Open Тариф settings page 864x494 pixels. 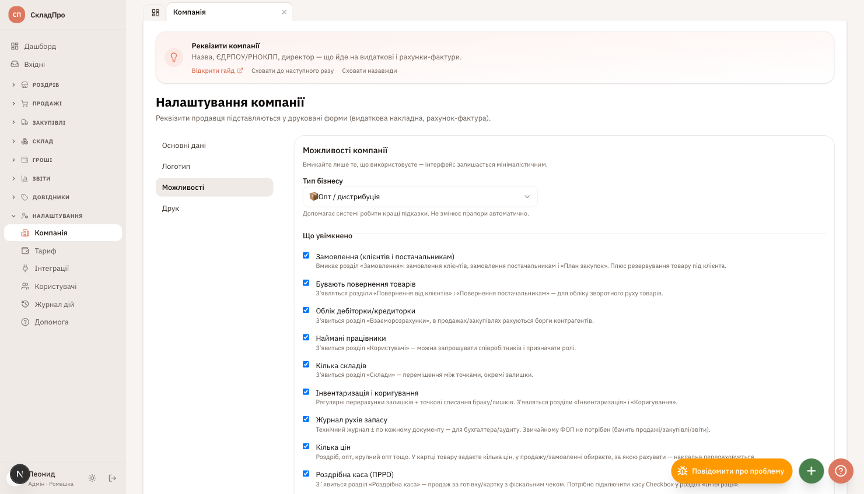click(x=63, y=250)
